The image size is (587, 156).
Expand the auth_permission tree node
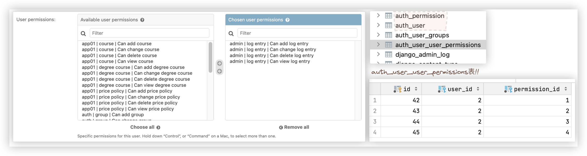[378, 16]
